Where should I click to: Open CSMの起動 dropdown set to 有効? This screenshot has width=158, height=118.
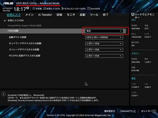(104, 31)
